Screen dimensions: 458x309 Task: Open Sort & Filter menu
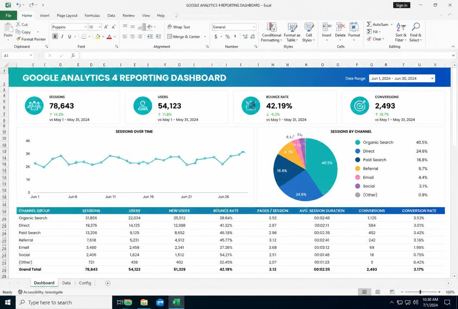click(401, 32)
